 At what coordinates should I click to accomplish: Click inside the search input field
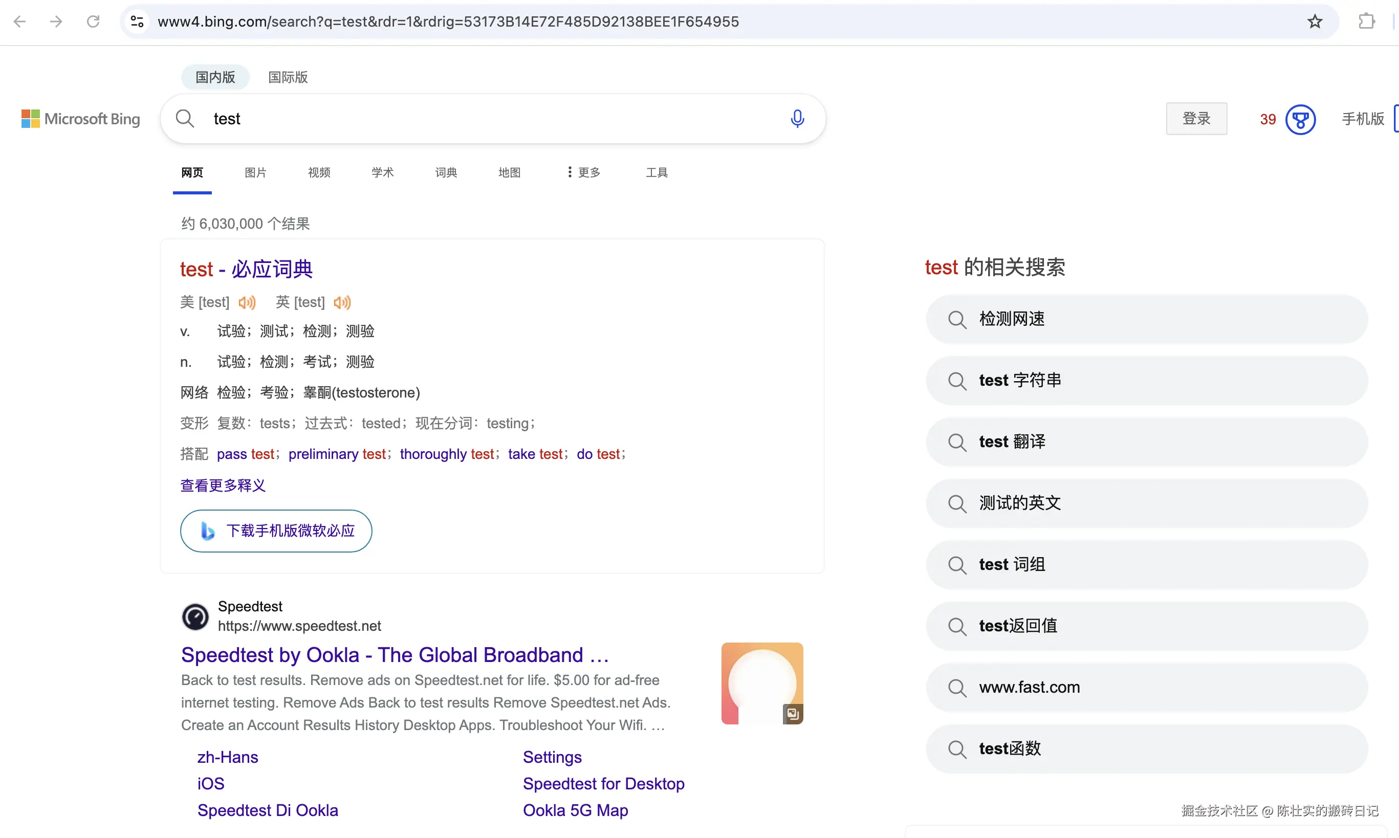point(452,119)
